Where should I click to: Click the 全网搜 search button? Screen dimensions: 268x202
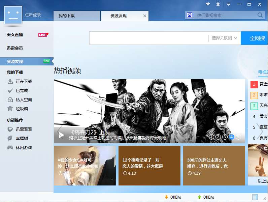point(254,38)
